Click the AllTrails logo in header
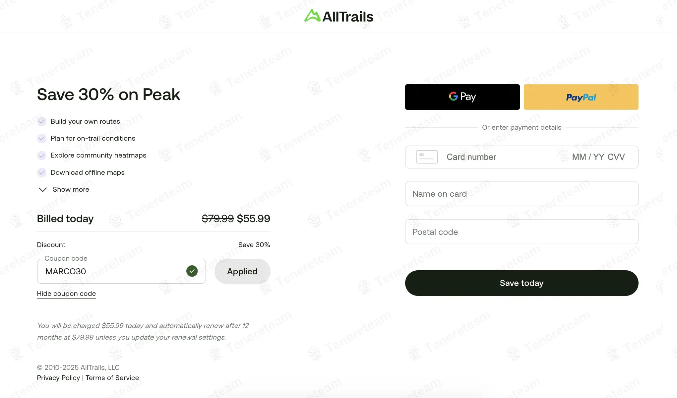The height and width of the screenshot is (398, 677). tap(338, 16)
